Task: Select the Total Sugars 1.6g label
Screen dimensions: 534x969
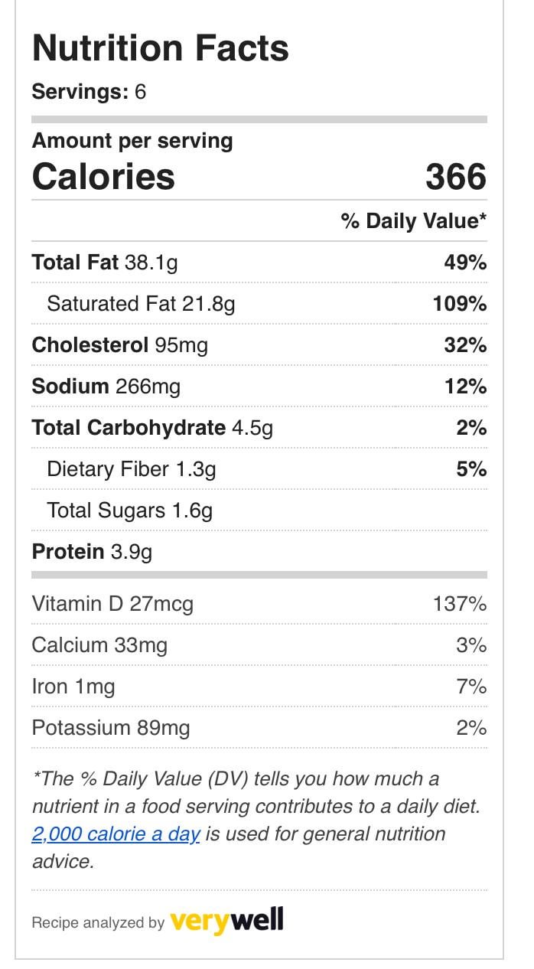Action: (130, 511)
